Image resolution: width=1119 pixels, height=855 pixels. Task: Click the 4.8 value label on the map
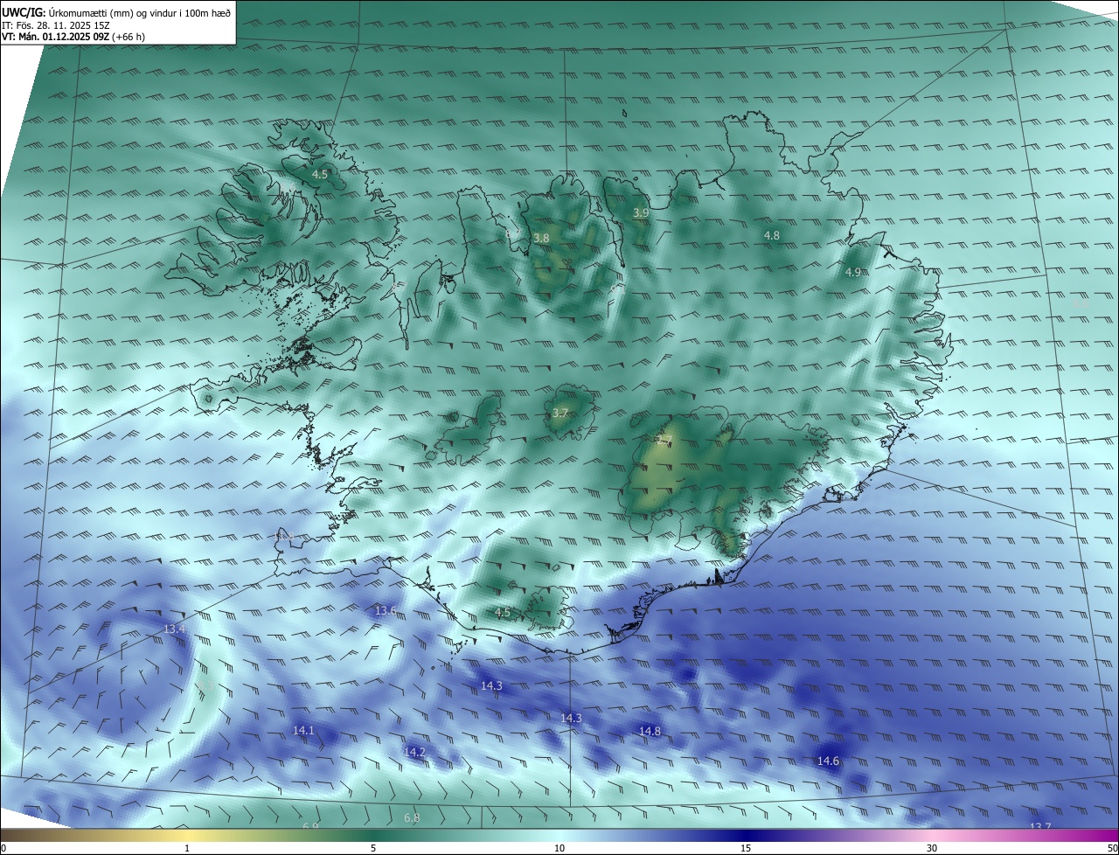[x=772, y=236]
